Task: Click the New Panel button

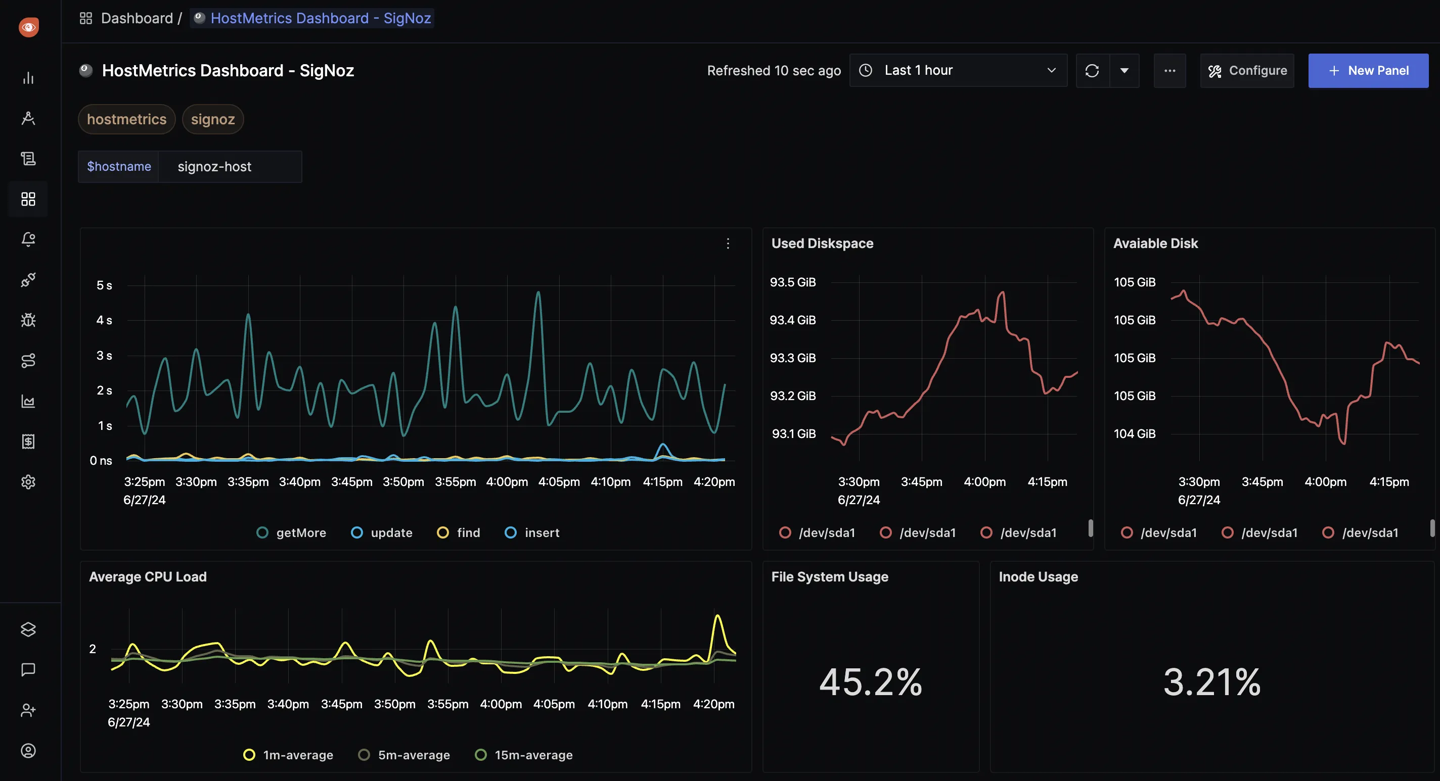Action: point(1368,70)
